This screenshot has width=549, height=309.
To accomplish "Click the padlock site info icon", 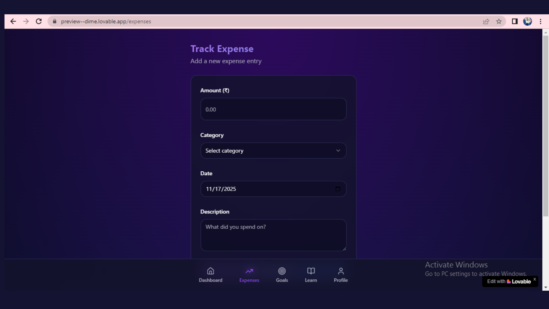I will point(55,21).
